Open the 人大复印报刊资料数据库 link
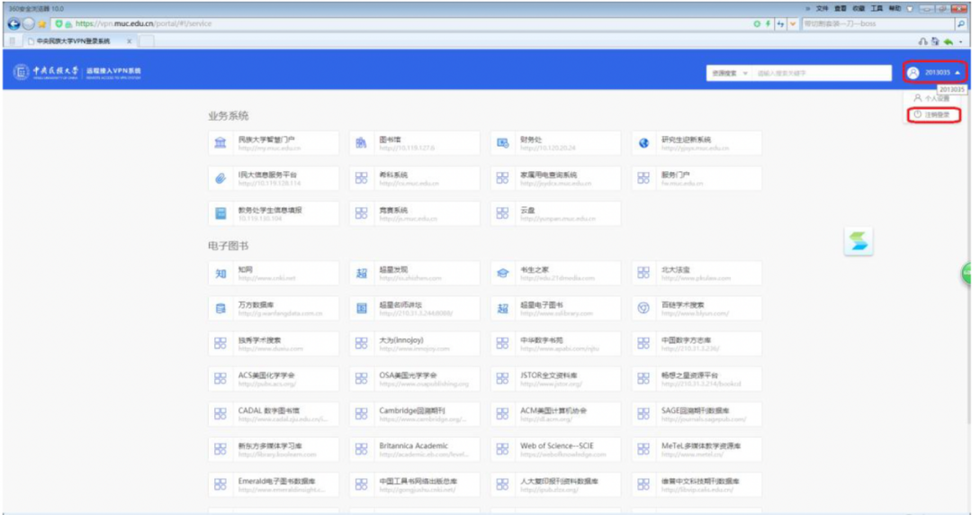 (555, 484)
